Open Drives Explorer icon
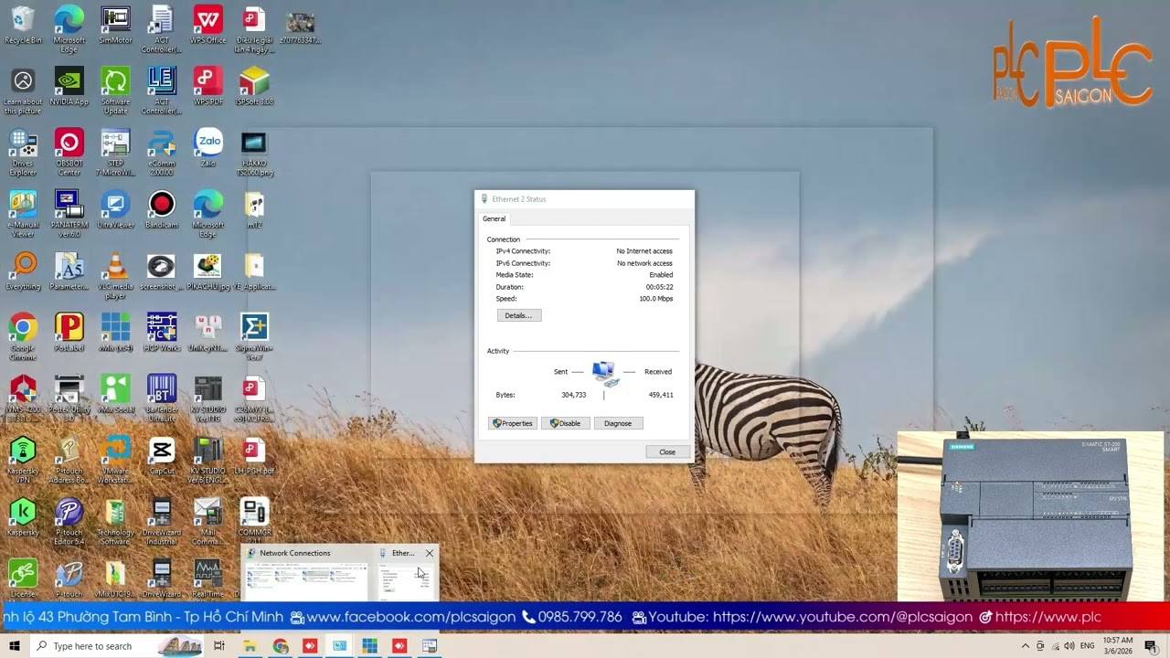The height and width of the screenshot is (658, 1170). (23, 153)
